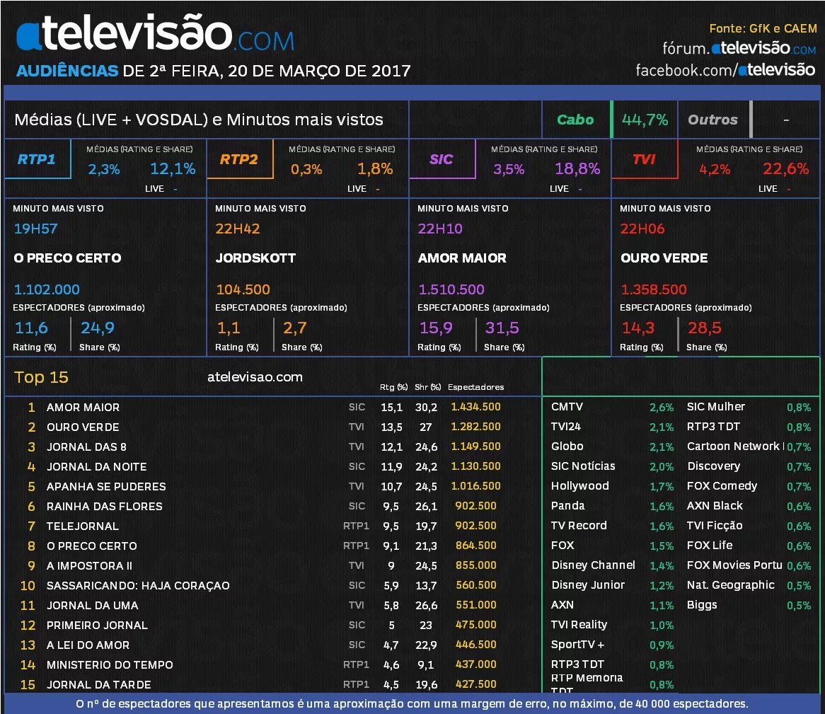This screenshot has height=714, width=825.
Task: Click TVI share 22,6%
Action: tap(785, 169)
